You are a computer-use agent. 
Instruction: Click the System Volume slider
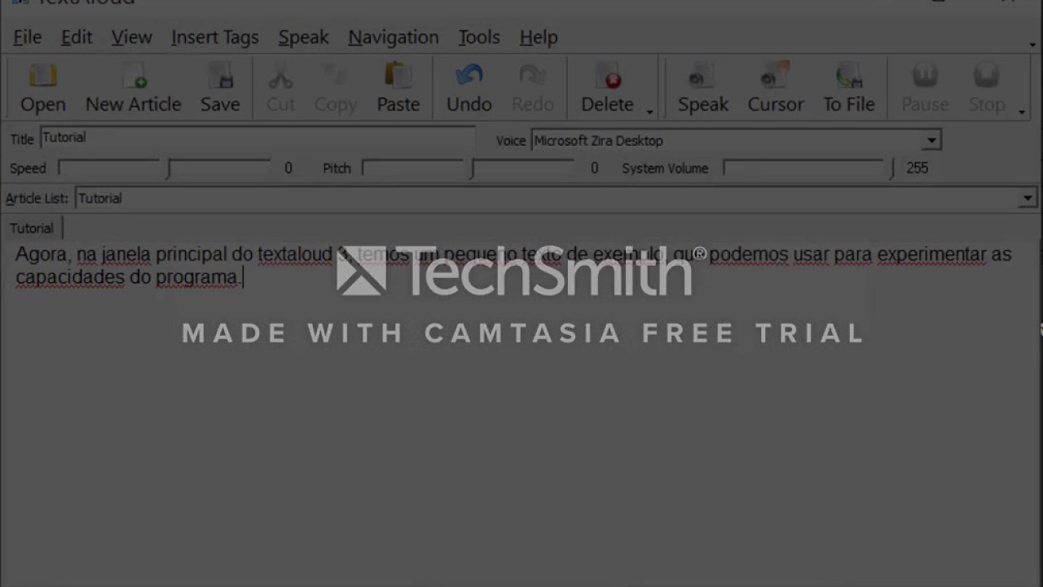[x=808, y=168]
